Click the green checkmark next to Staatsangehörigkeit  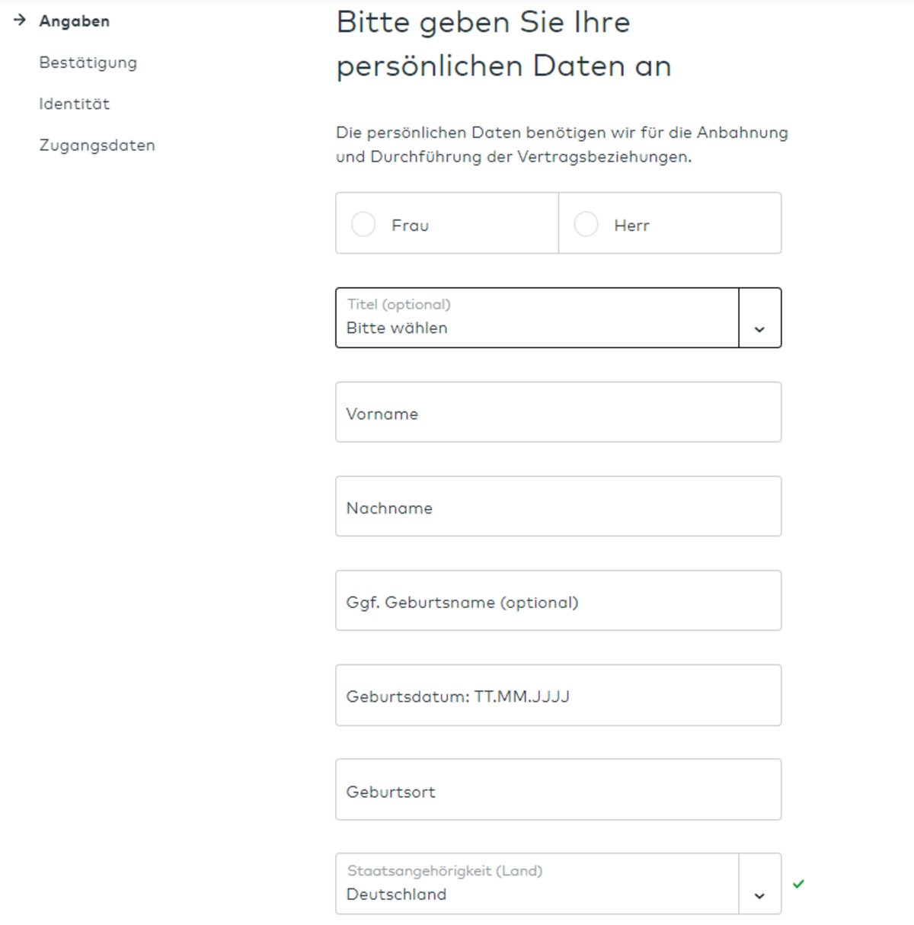(800, 884)
